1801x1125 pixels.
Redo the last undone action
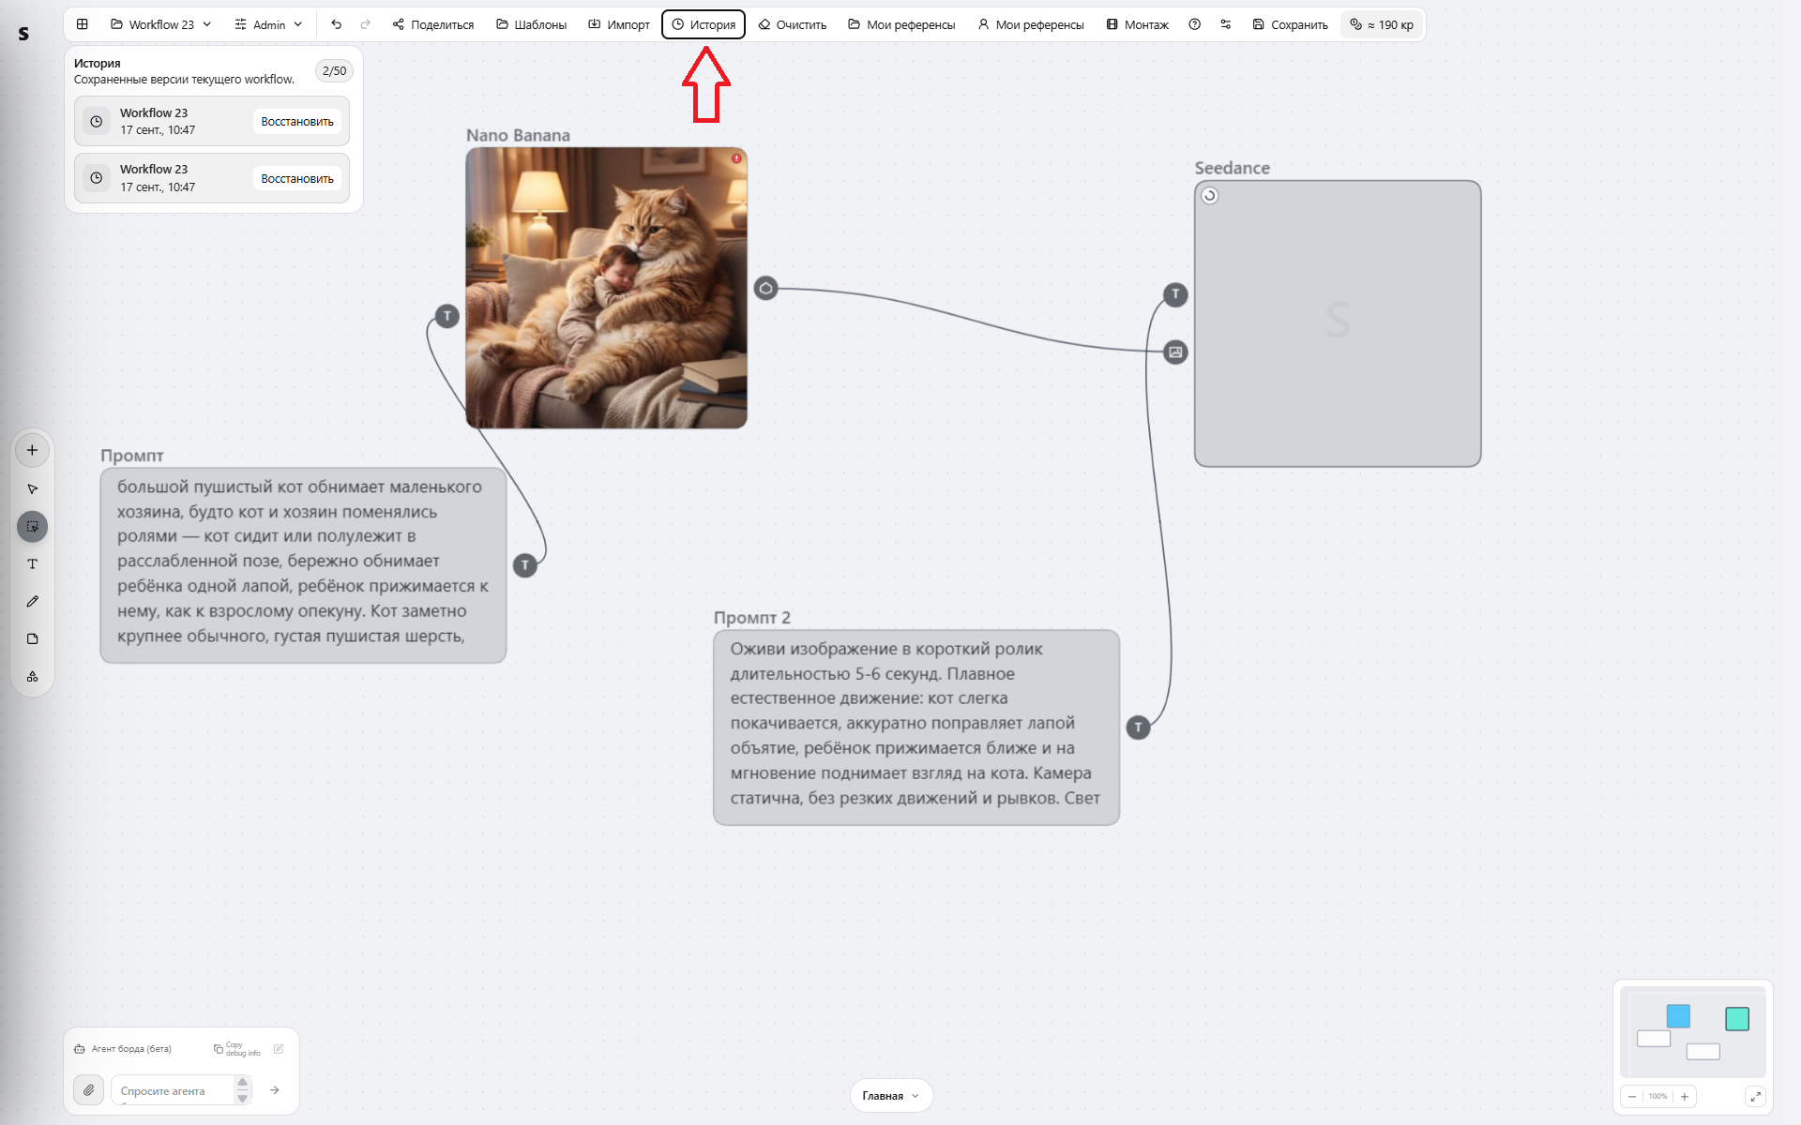[x=366, y=24]
